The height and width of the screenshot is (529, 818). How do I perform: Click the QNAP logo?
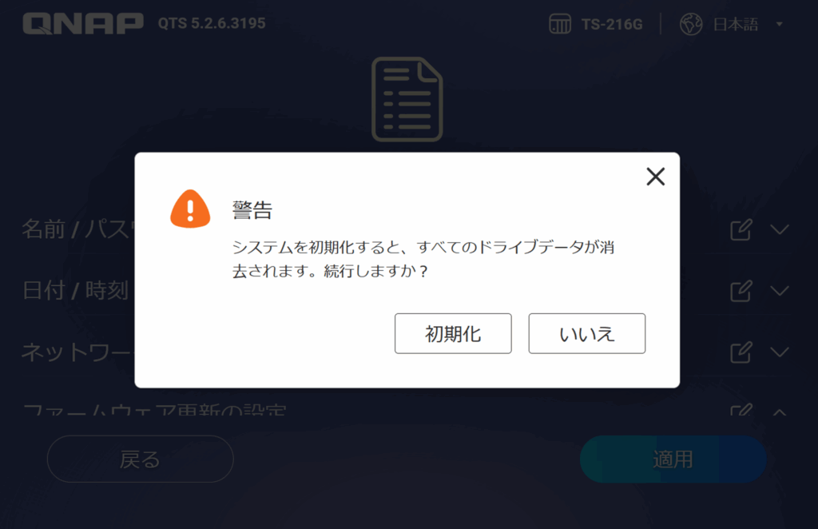tap(83, 23)
